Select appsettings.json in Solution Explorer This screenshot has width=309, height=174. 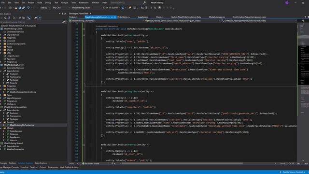[x=14, y=98]
